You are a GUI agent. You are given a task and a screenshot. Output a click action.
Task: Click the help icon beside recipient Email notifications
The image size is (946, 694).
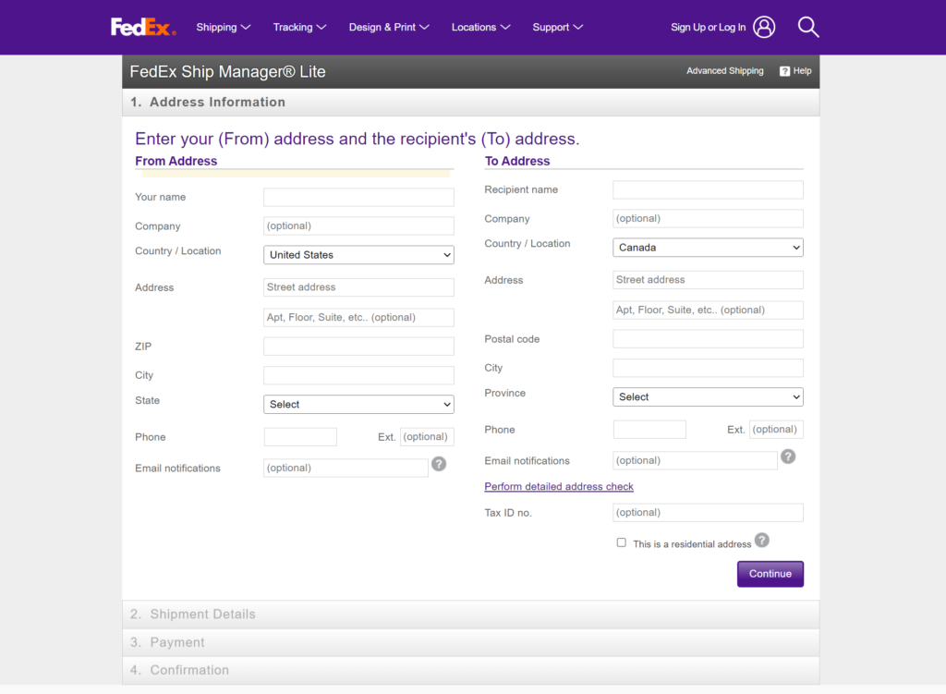coord(787,456)
